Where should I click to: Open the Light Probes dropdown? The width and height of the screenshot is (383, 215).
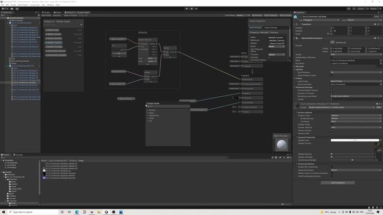coord(356,81)
